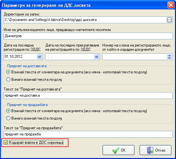The width and height of the screenshot is (176, 159).
Task: Select продажбата 'Винаги взимай текста по-долу' radio
Action: tap(8, 118)
